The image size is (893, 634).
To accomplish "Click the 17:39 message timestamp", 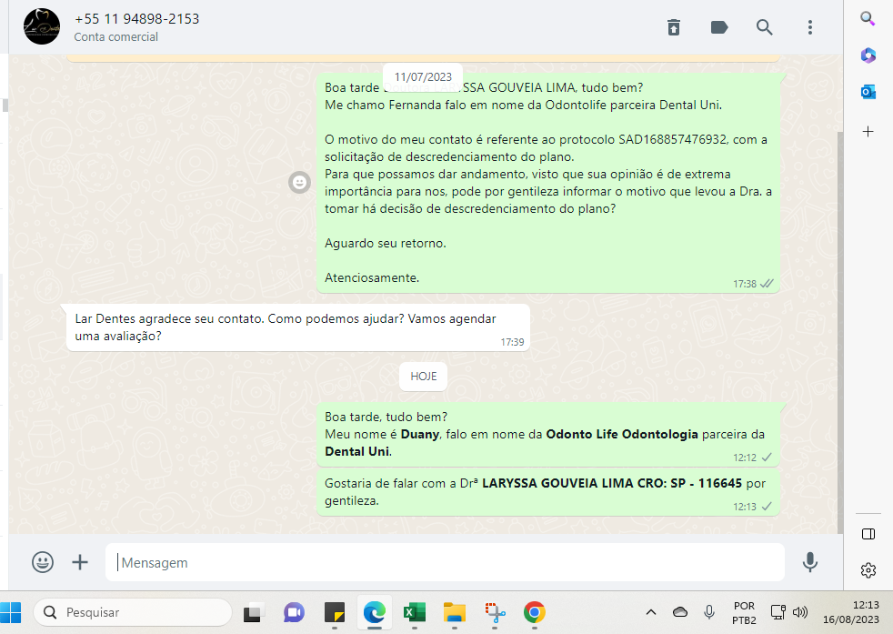I will [x=512, y=342].
